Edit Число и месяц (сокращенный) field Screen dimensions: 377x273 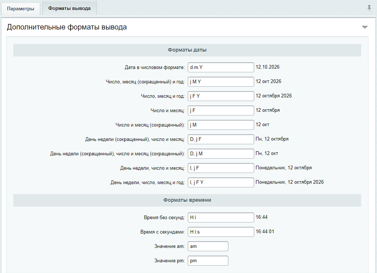[x=221, y=125]
